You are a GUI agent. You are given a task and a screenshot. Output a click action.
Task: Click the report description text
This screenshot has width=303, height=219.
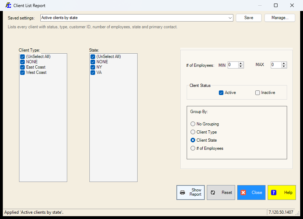[93, 27]
